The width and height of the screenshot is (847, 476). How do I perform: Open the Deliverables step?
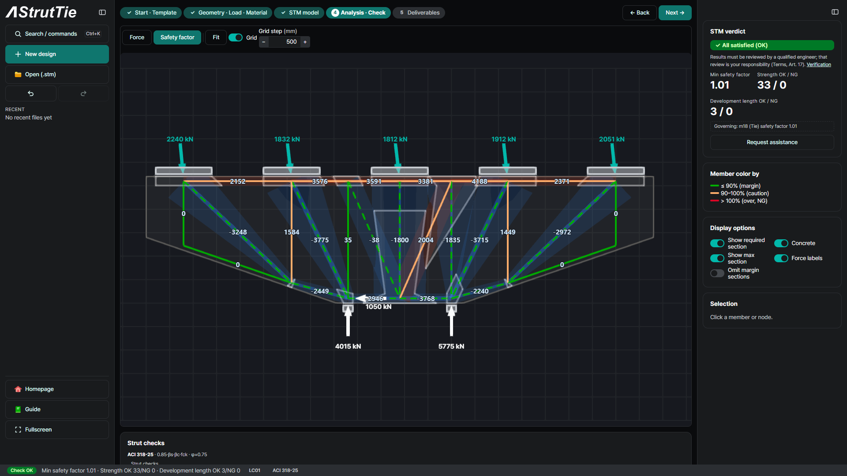(419, 13)
